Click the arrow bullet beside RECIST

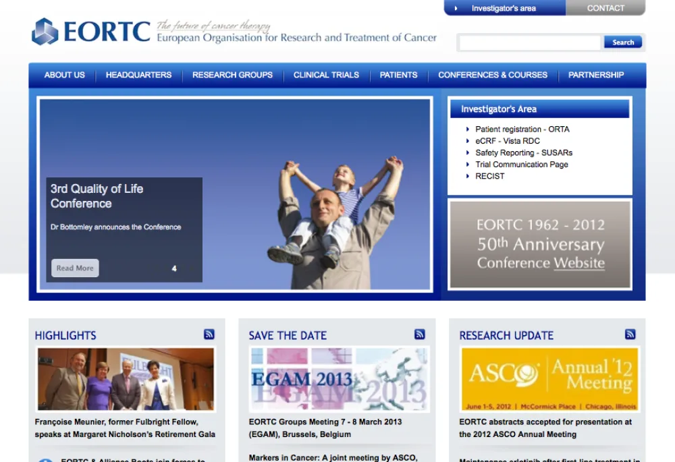point(468,176)
